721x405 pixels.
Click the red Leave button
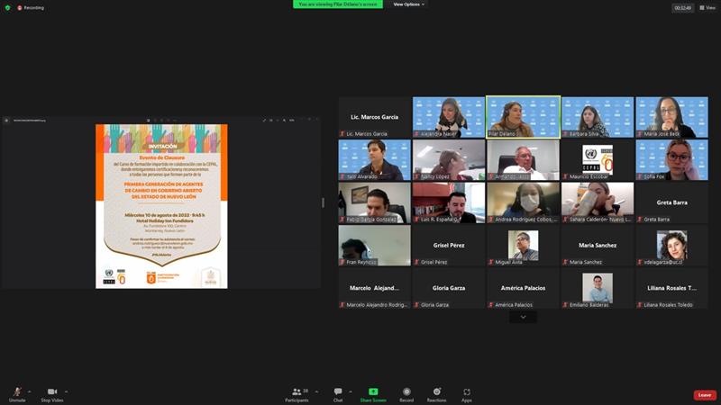coord(705,395)
